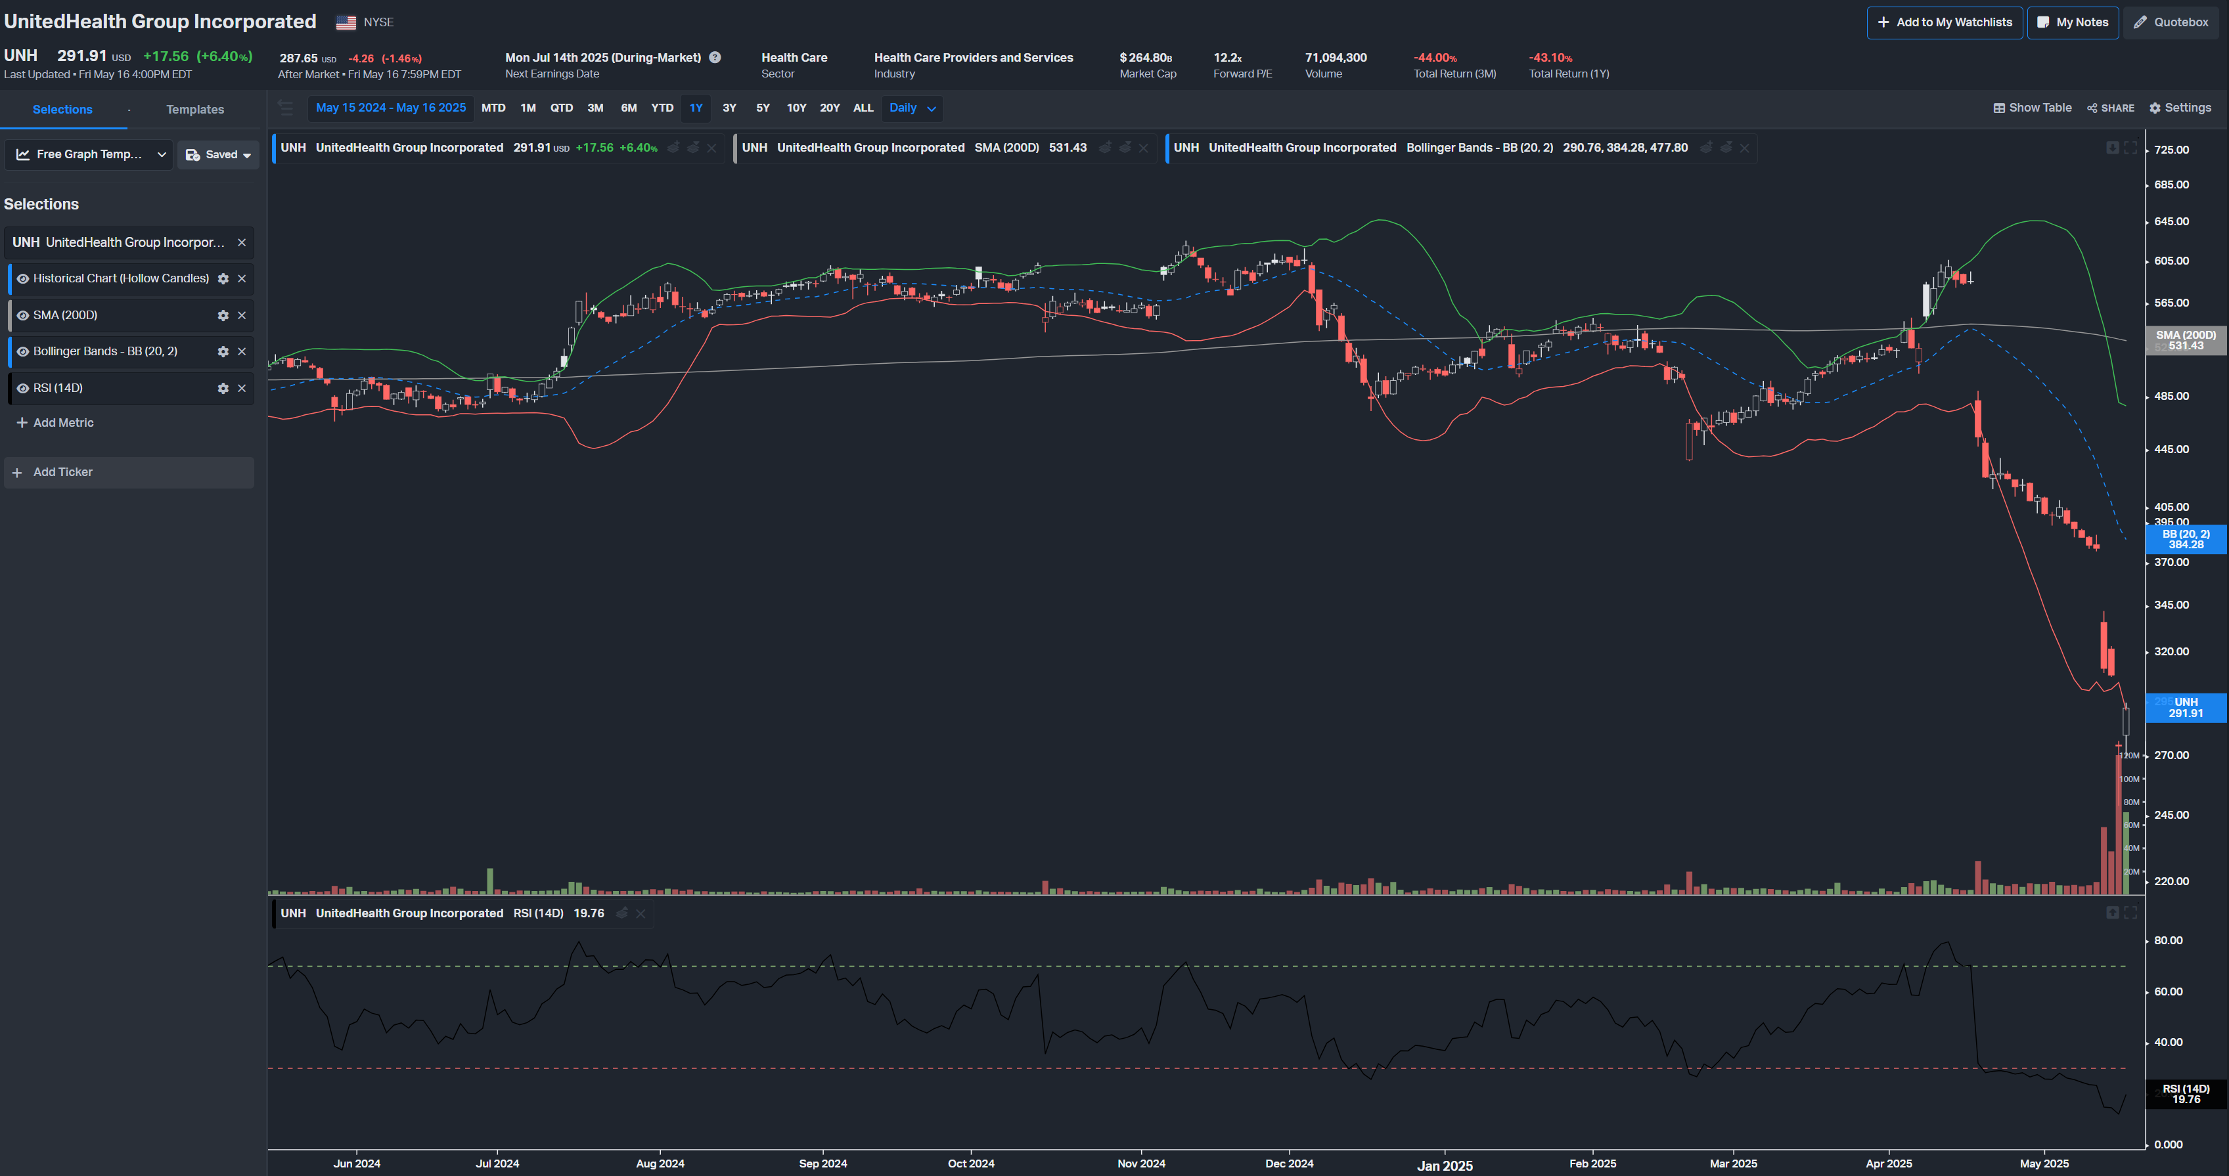Click the blue color bar on Historical Chart row
Viewport: 2229px width, 1176px height.
coord(9,278)
